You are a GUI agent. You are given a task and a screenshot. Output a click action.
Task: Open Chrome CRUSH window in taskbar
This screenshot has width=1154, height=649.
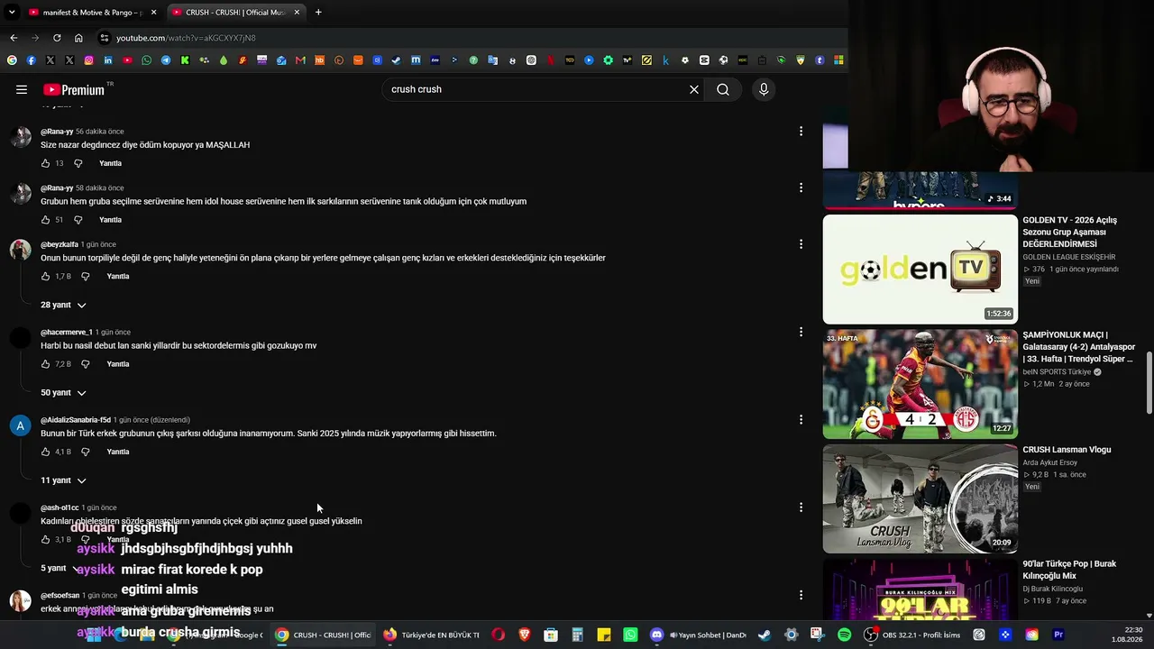323,635
